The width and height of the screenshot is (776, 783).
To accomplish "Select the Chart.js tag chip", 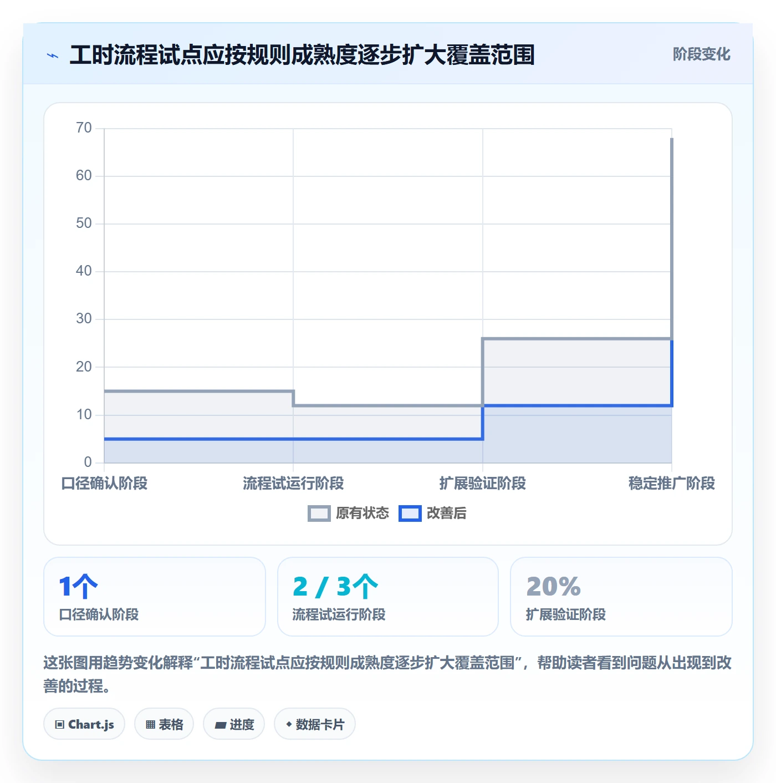I will coord(84,724).
